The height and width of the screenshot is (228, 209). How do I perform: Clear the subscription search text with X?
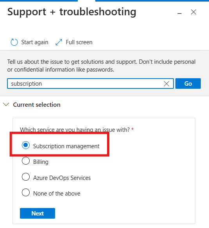[x=166, y=84]
